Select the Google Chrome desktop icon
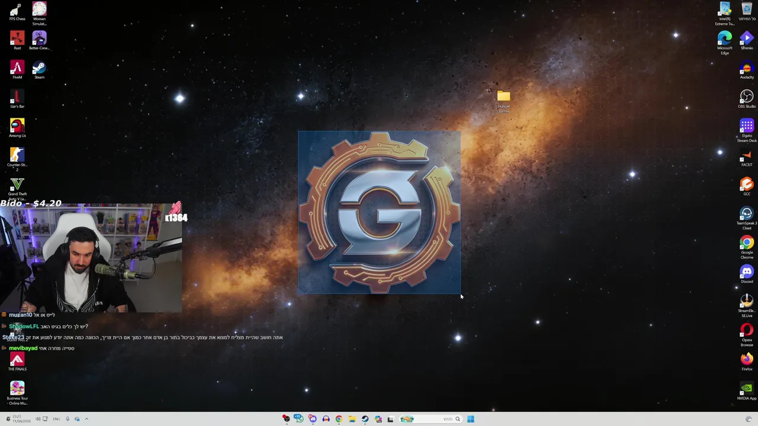This screenshot has height=426, width=758. coord(747,248)
